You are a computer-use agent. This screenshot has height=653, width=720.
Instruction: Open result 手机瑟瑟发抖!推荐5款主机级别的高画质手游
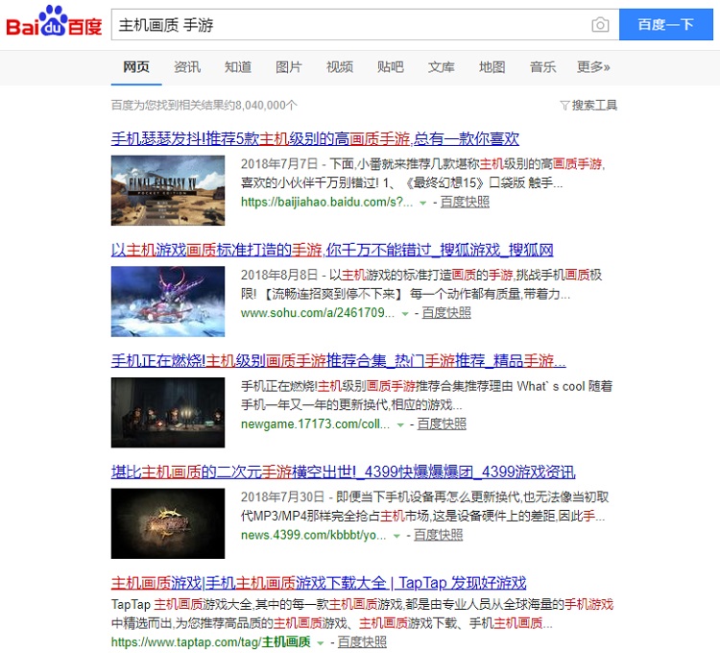click(315, 138)
